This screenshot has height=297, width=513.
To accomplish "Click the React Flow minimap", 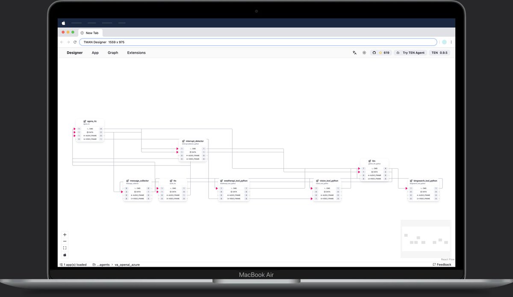I will (x=426, y=239).
